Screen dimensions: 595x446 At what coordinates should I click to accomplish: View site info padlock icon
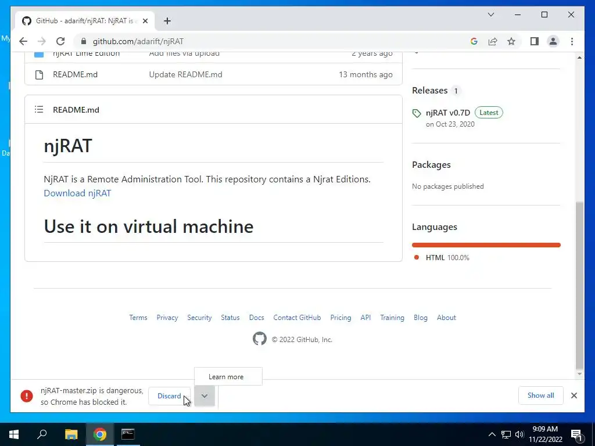pyautogui.click(x=84, y=41)
